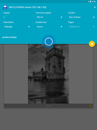The width and height of the screenshot is (97, 130).
Task: Click the Copies label
Action: pos(7,13)
